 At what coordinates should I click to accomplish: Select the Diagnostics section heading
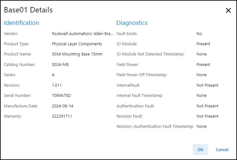click(132, 23)
